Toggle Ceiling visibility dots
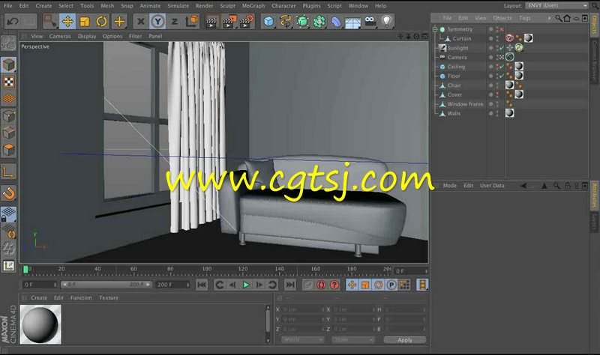Screen dimensions: 600x355 pyautogui.click(x=497, y=67)
